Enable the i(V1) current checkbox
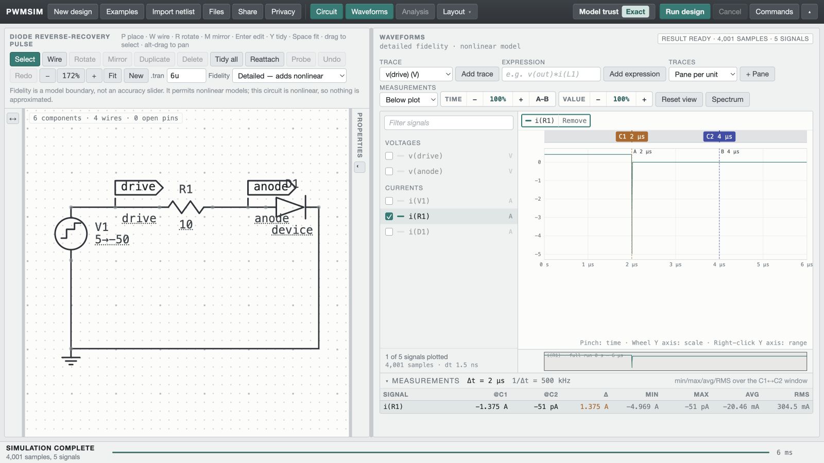824x463 pixels. click(x=389, y=201)
